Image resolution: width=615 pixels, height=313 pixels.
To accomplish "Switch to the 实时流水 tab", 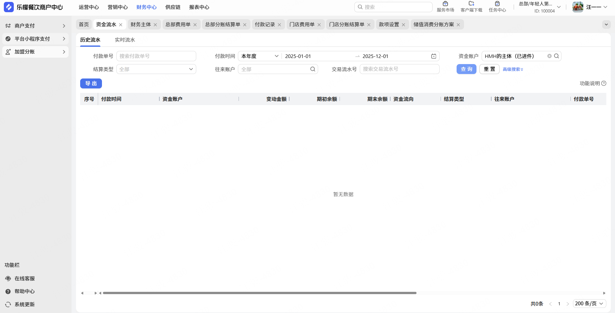I will [125, 40].
